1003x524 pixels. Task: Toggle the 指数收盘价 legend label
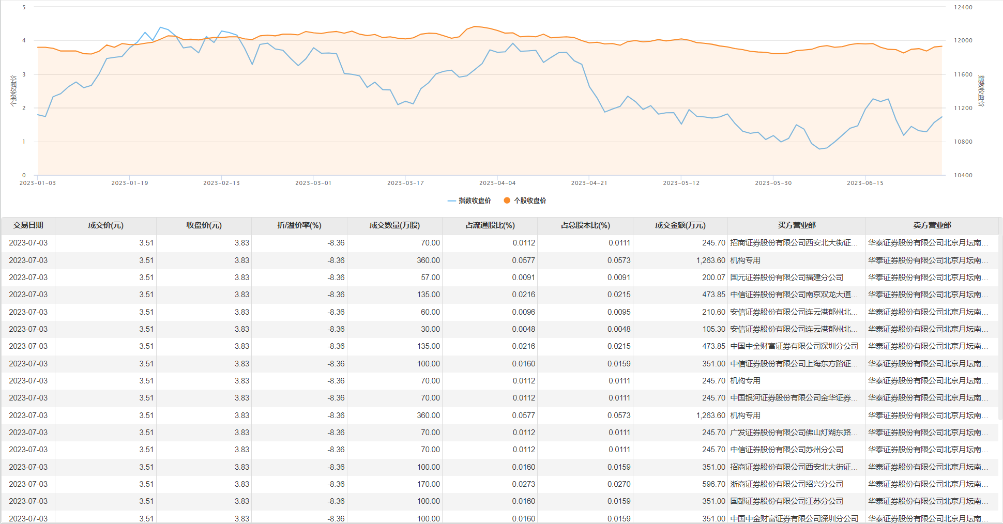[475, 201]
